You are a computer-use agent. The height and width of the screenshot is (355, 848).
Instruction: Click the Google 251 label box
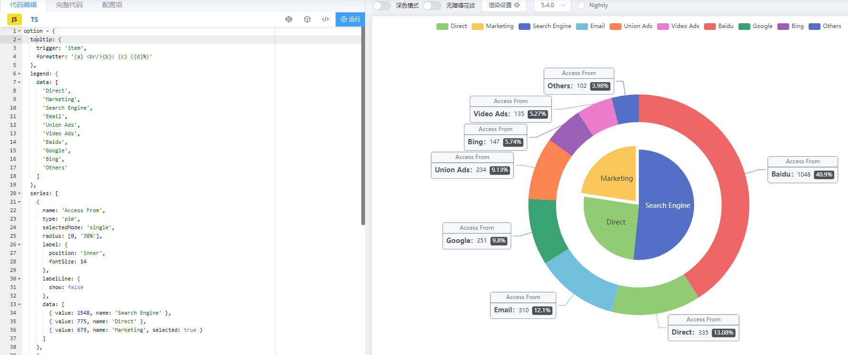pos(477,236)
